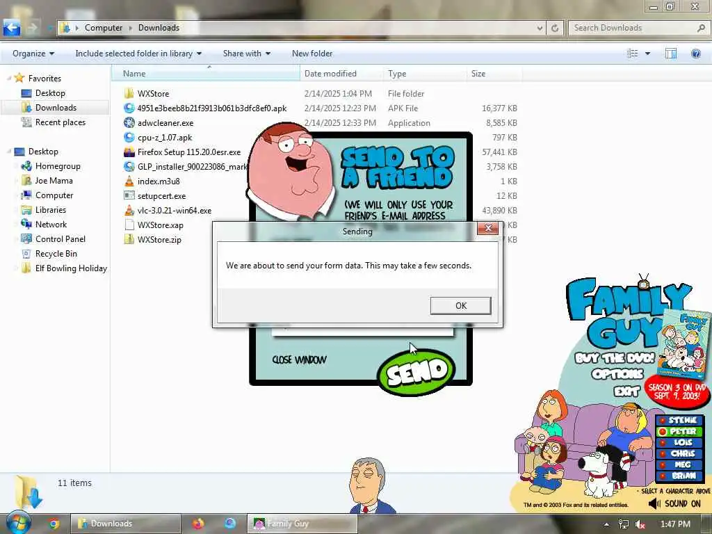Open Control Panel in navigation pane
Image resolution: width=712 pixels, height=534 pixels.
coord(60,239)
